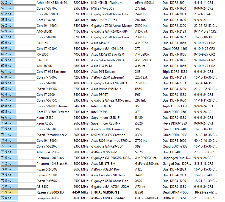Image resolution: width=225 pixels, height=202 pixels.
Task: Select the A10-6800K CPU name
Action: pyautogui.click(x=44, y=31)
